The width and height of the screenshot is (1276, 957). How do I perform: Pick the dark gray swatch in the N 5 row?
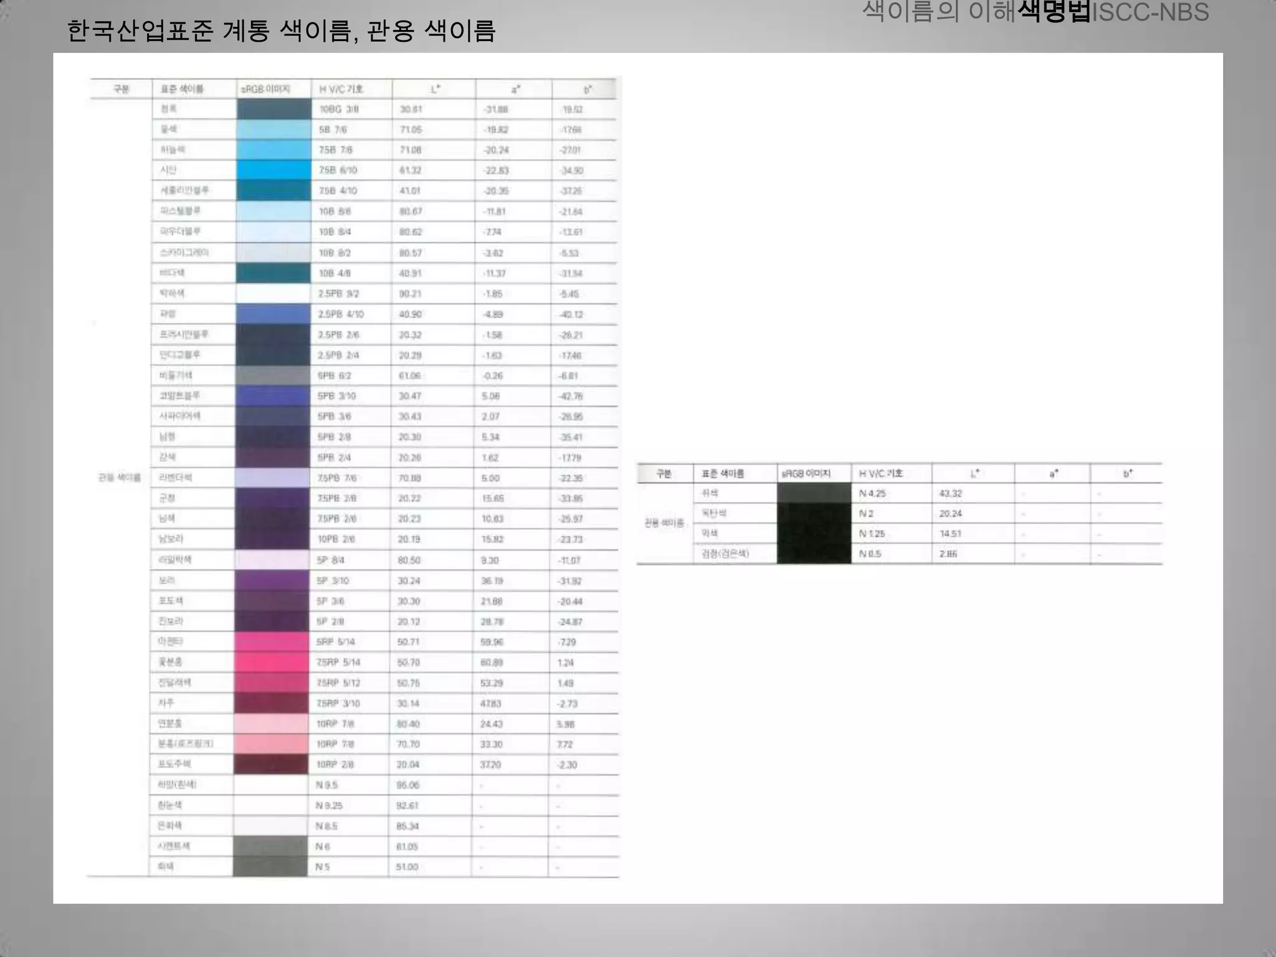271,867
